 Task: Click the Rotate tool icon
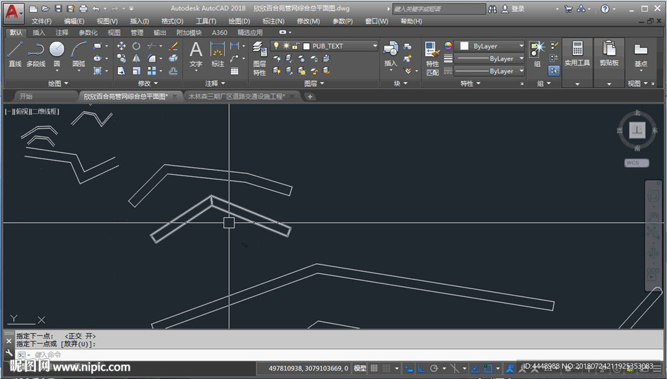[136, 46]
